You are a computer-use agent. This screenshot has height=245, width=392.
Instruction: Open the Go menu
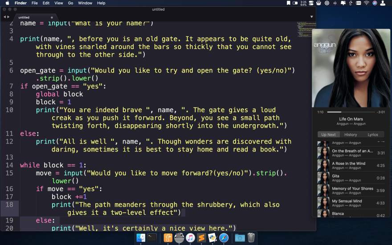(x=71, y=3)
